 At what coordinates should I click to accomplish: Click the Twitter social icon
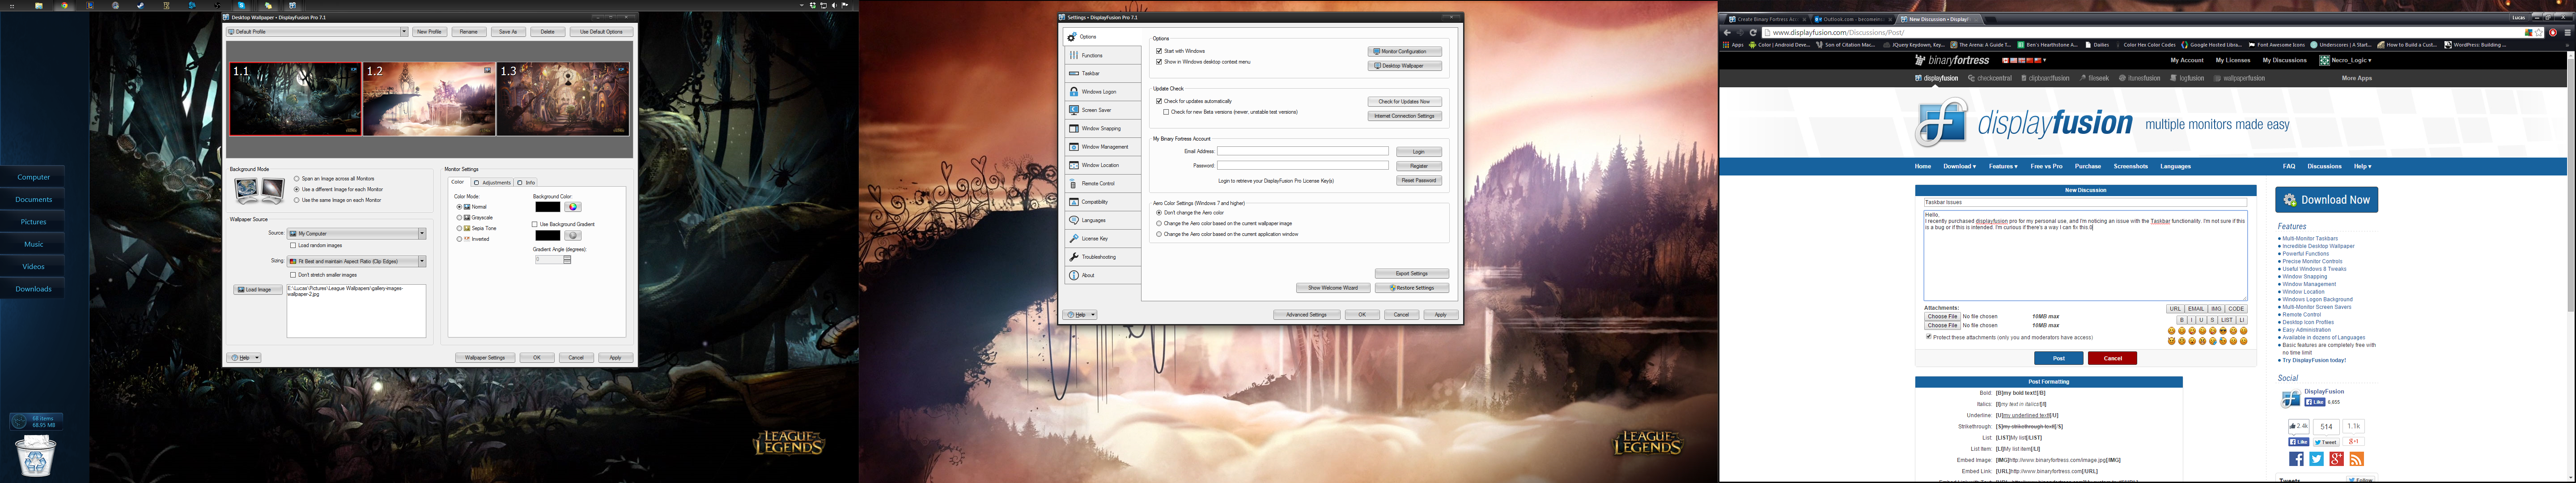(2316, 459)
